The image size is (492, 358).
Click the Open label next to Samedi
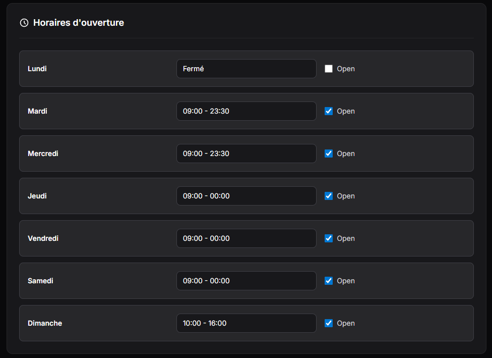[x=346, y=281]
